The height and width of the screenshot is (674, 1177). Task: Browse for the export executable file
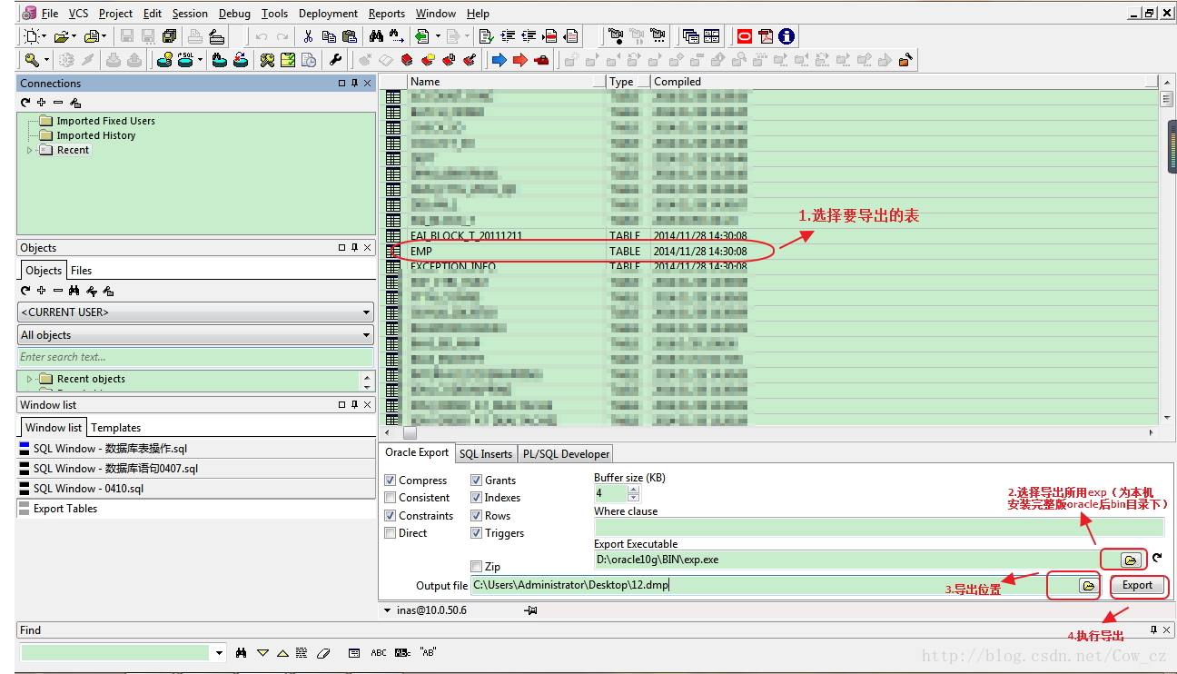[1130, 560]
